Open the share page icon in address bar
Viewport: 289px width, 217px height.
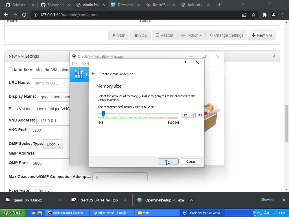click(x=244, y=15)
